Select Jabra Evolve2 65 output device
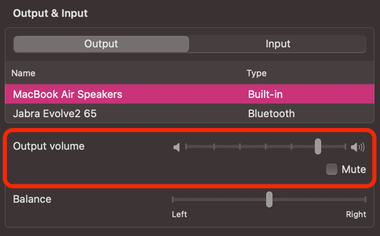 coord(189,113)
